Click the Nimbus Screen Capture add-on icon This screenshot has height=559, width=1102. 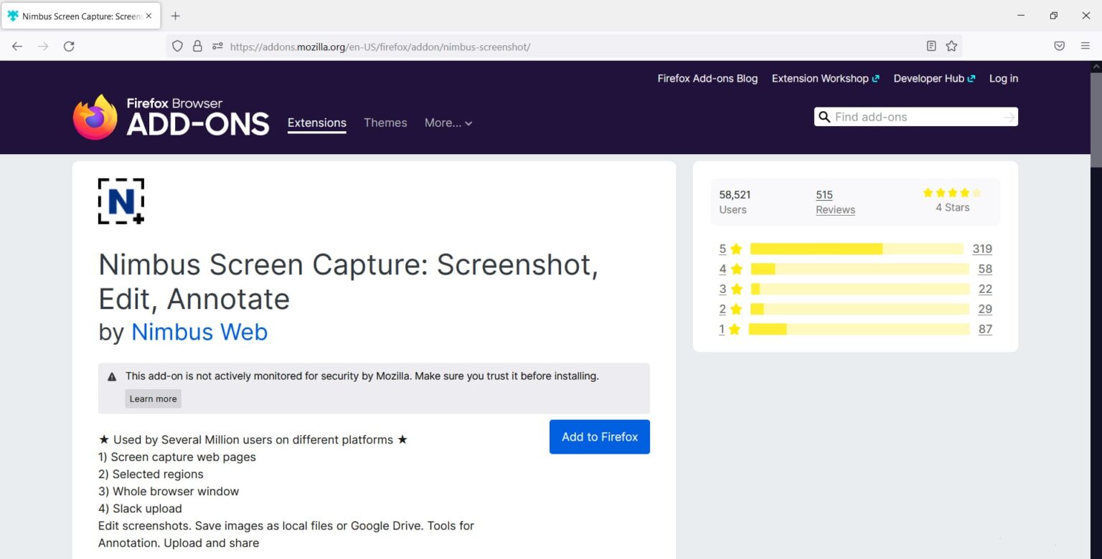tap(121, 201)
